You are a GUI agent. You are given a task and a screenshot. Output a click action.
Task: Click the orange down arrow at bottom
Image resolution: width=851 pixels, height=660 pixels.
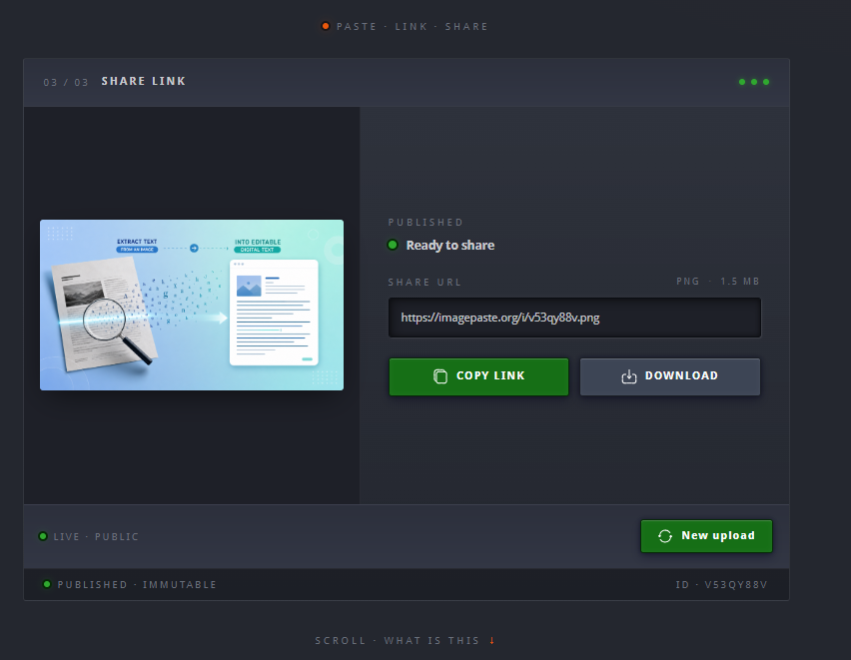491,640
